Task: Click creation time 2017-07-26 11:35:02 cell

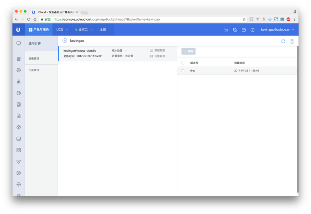Action: coord(247,71)
